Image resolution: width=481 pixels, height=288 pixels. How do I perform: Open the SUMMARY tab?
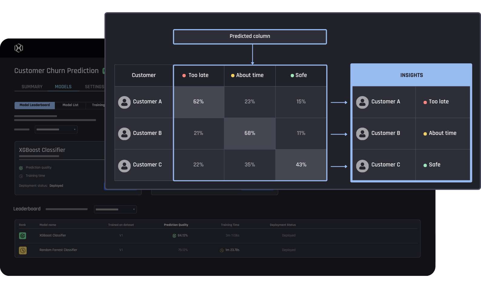pos(32,87)
